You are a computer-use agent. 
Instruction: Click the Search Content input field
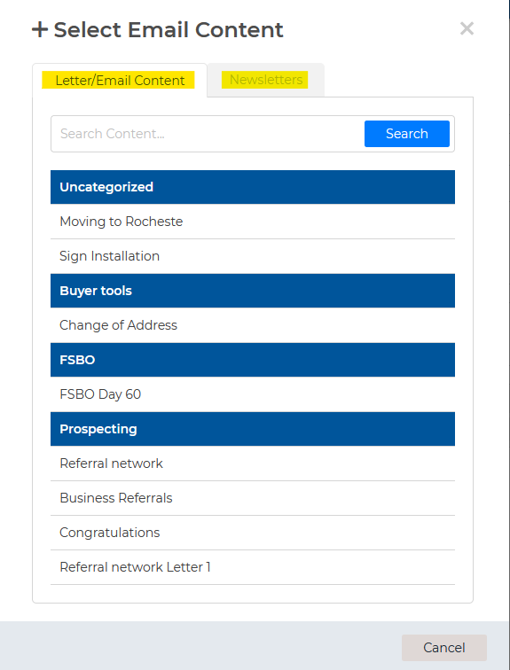208,134
